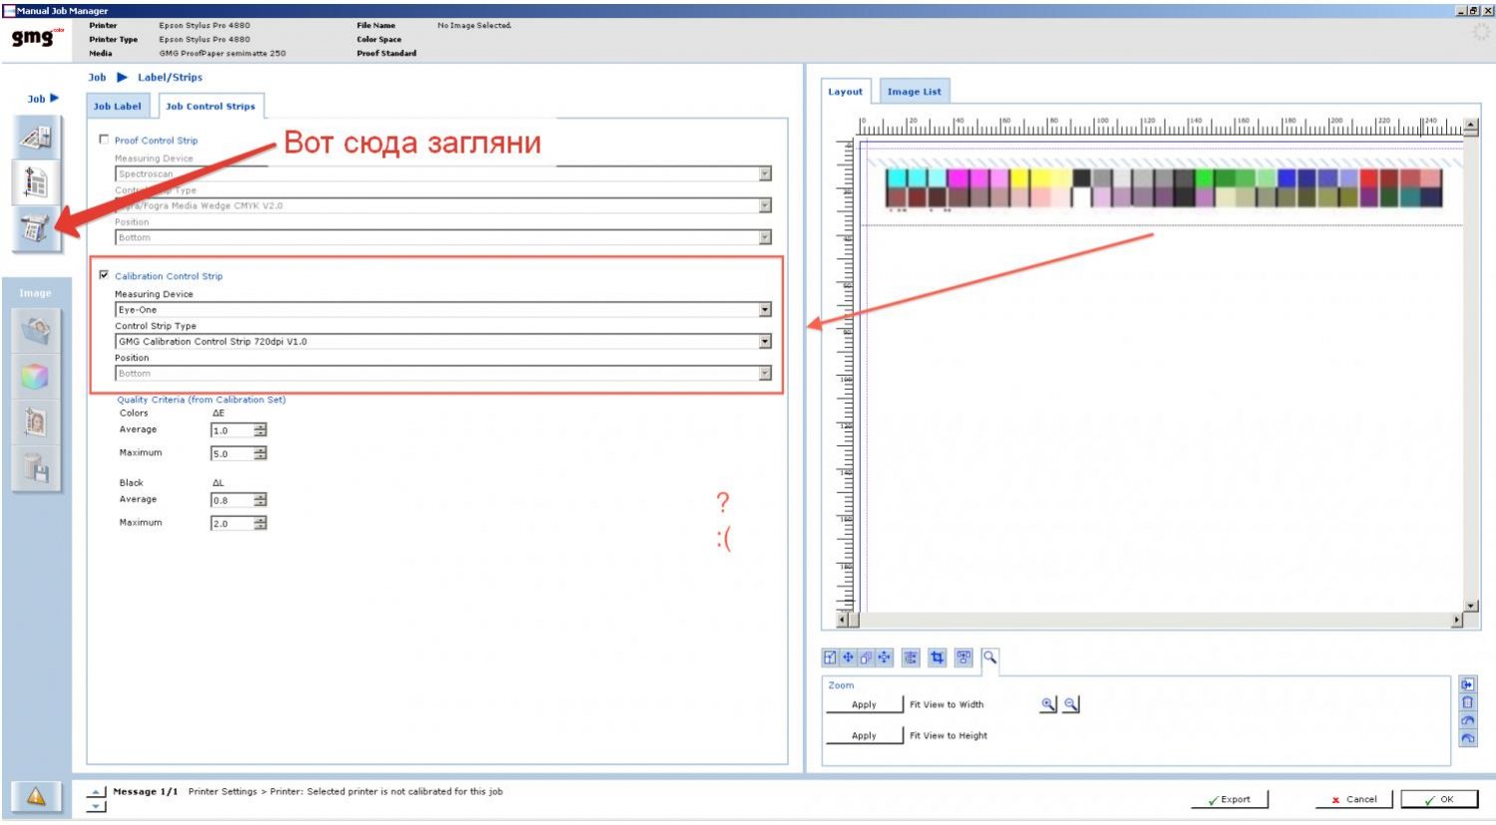This screenshot has width=1496, height=825.
Task: Select the Job Control Strips tab
Action: point(210,107)
